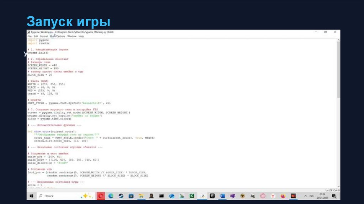Open Microsoft Word from the taskbar
Screen dimensions: 364x204
[x=222, y=196]
